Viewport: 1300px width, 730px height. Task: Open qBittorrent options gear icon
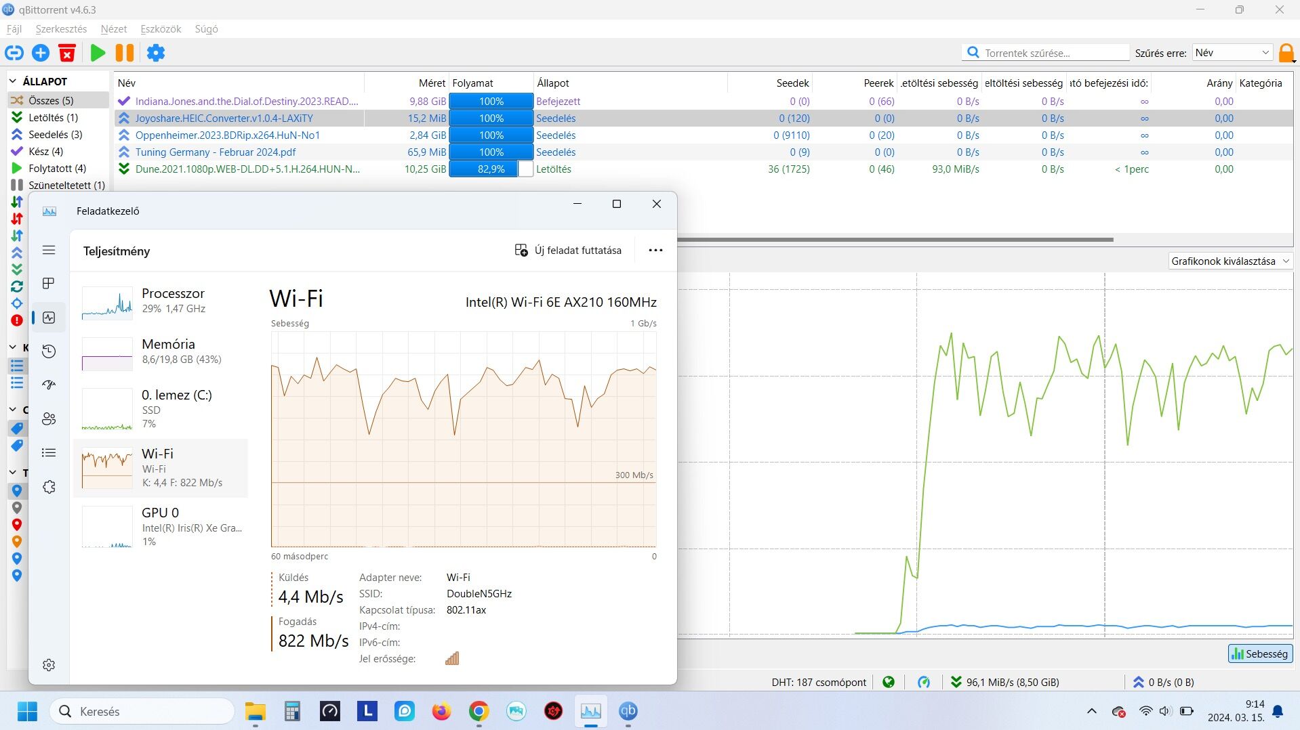click(x=156, y=53)
